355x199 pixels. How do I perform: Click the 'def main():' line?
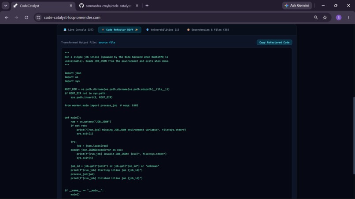73,117
